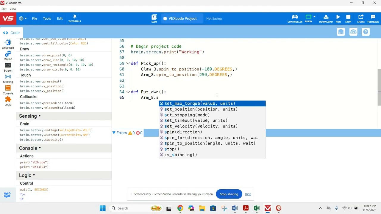Viewport: 381px width, 214px height.
Task: Open Microsoft Word from the taskbar
Action: click(235, 208)
